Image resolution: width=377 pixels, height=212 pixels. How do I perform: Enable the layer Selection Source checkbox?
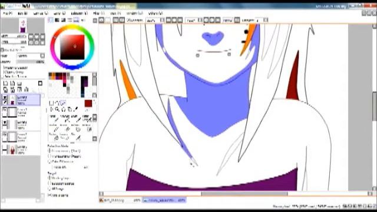(15, 77)
